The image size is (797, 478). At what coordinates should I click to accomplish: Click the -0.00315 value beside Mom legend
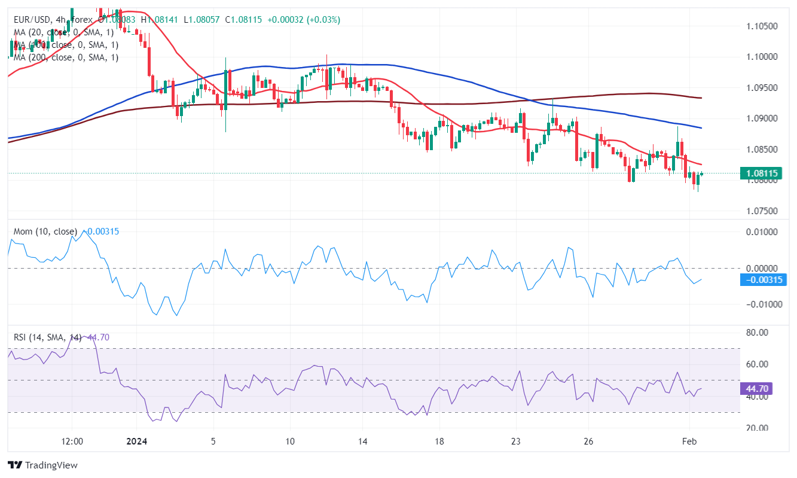click(100, 232)
